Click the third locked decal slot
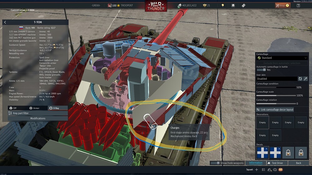The width and height of the screenshot is (312, 175). (x=288, y=153)
